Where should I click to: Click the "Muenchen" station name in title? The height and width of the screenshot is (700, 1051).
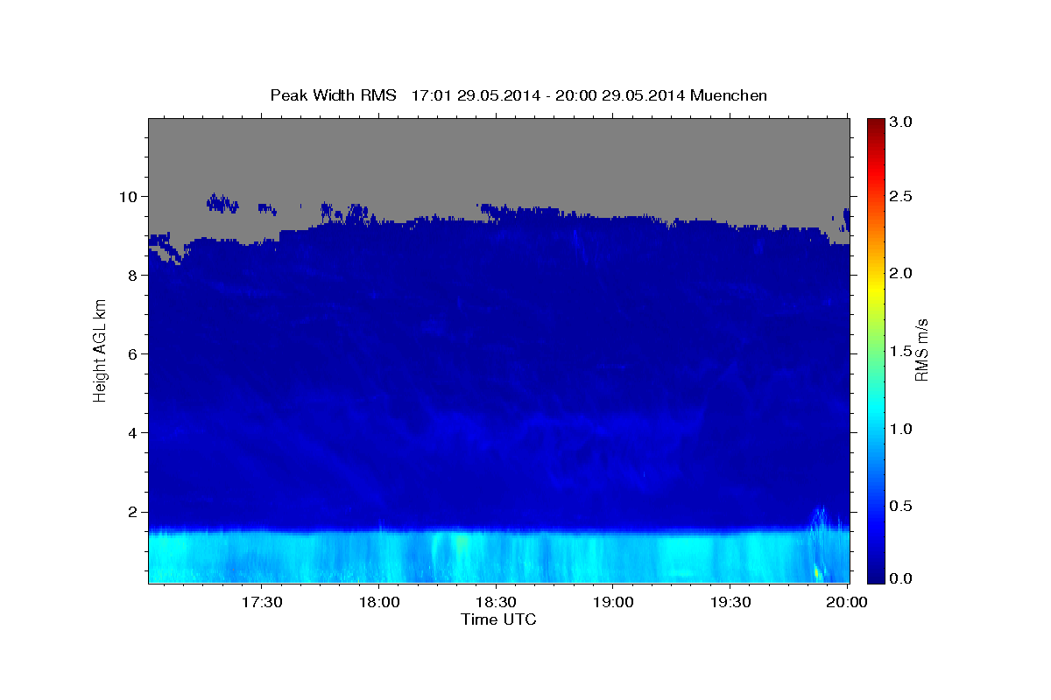[x=729, y=95]
